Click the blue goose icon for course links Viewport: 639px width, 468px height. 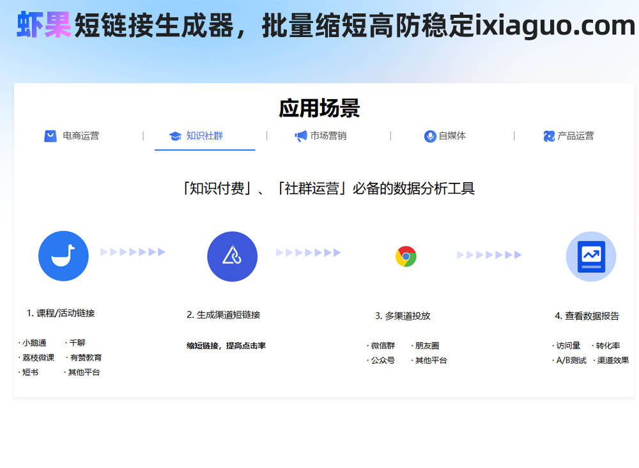63,256
